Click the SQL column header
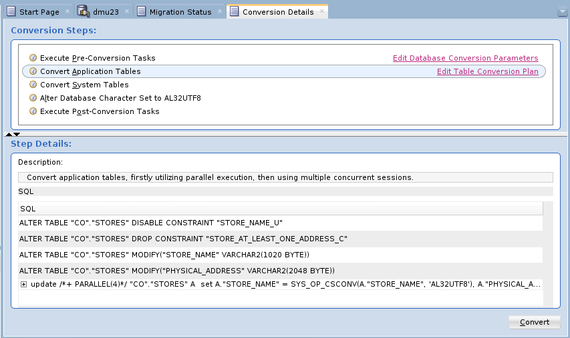 pyautogui.click(x=281, y=209)
